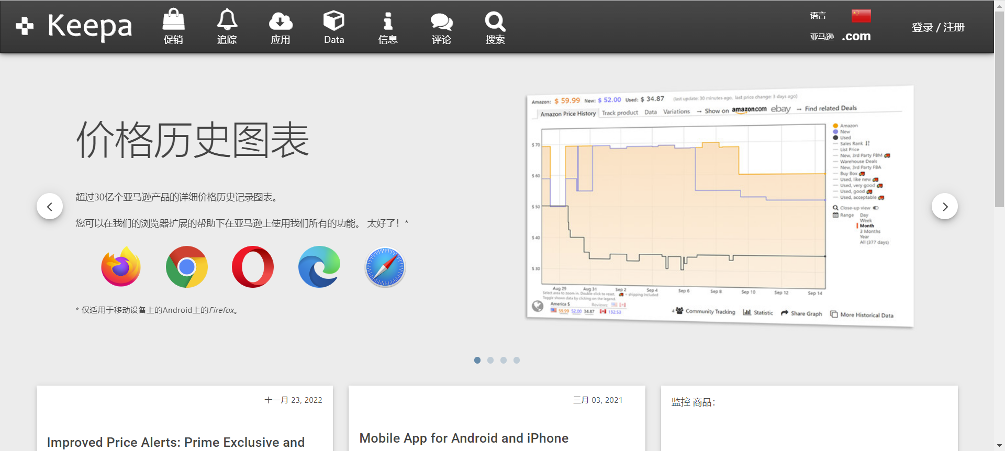The height and width of the screenshot is (451, 1005).
Task: Click the 价格历史图表 headline
Action: pyautogui.click(x=193, y=140)
